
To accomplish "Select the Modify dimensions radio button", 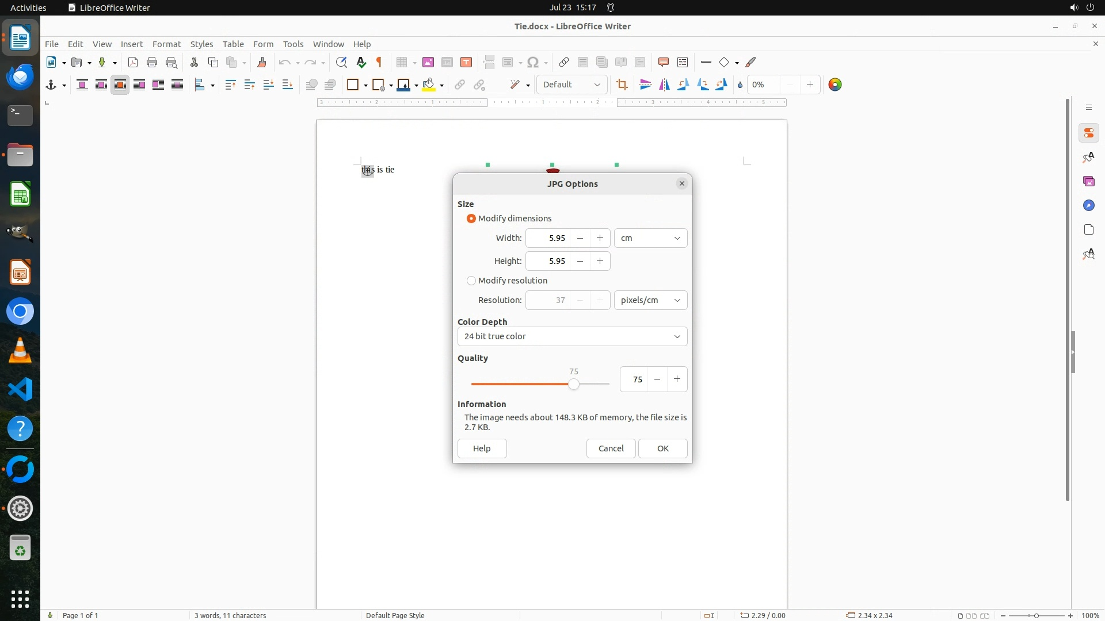I will (x=471, y=218).
